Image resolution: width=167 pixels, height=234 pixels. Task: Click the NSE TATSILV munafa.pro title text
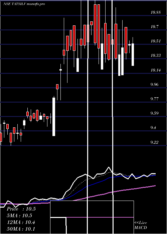[24, 4]
